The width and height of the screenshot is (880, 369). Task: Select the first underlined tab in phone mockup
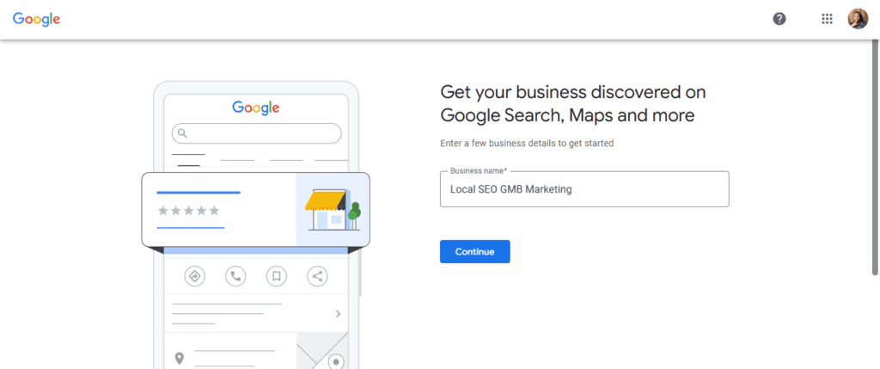pyautogui.click(x=188, y=157)
